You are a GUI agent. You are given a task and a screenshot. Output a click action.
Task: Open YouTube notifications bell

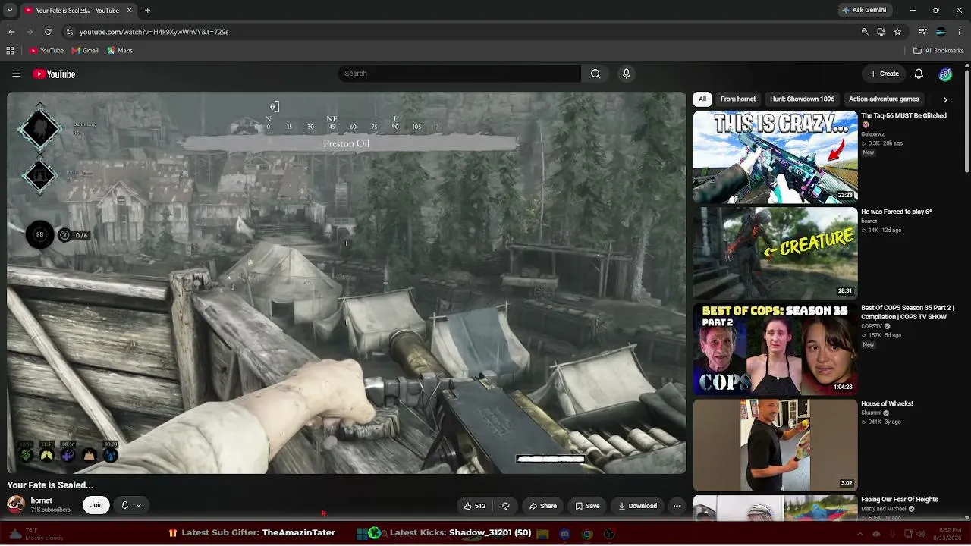pos(919,74)
